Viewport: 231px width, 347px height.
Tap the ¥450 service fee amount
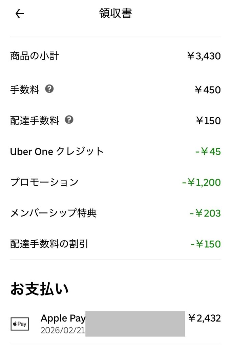click(x=208, y=90)
